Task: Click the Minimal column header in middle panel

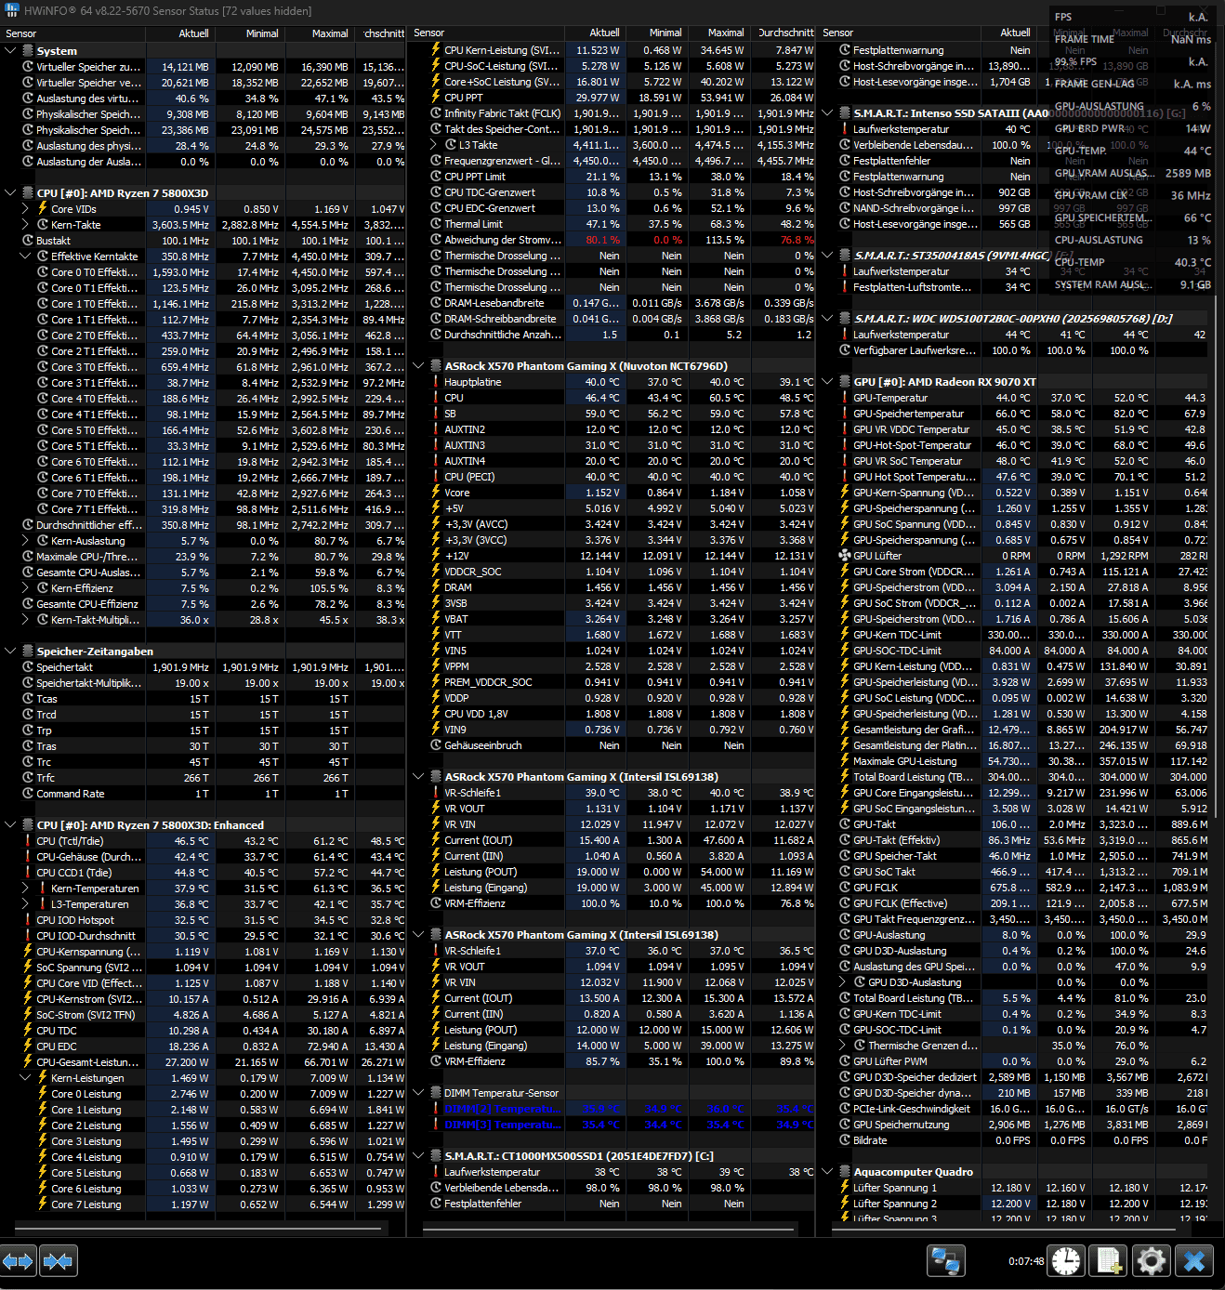Action: pyautogui.click(x=658, y=33)
